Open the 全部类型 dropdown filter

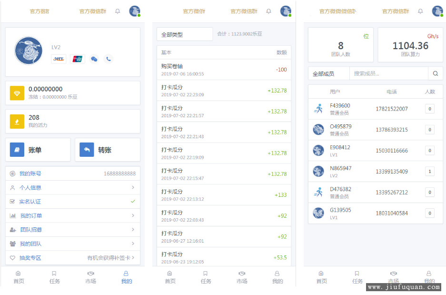(x=185, y=34)
